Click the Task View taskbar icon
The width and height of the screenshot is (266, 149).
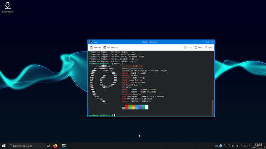click(49, 146)
